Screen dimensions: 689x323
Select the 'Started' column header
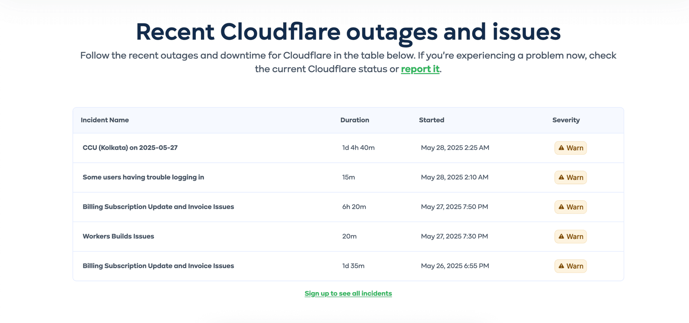[431, 120]
